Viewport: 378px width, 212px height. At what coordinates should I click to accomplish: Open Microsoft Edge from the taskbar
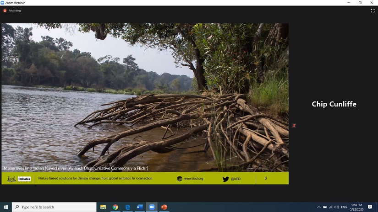[x=128, y=207]
